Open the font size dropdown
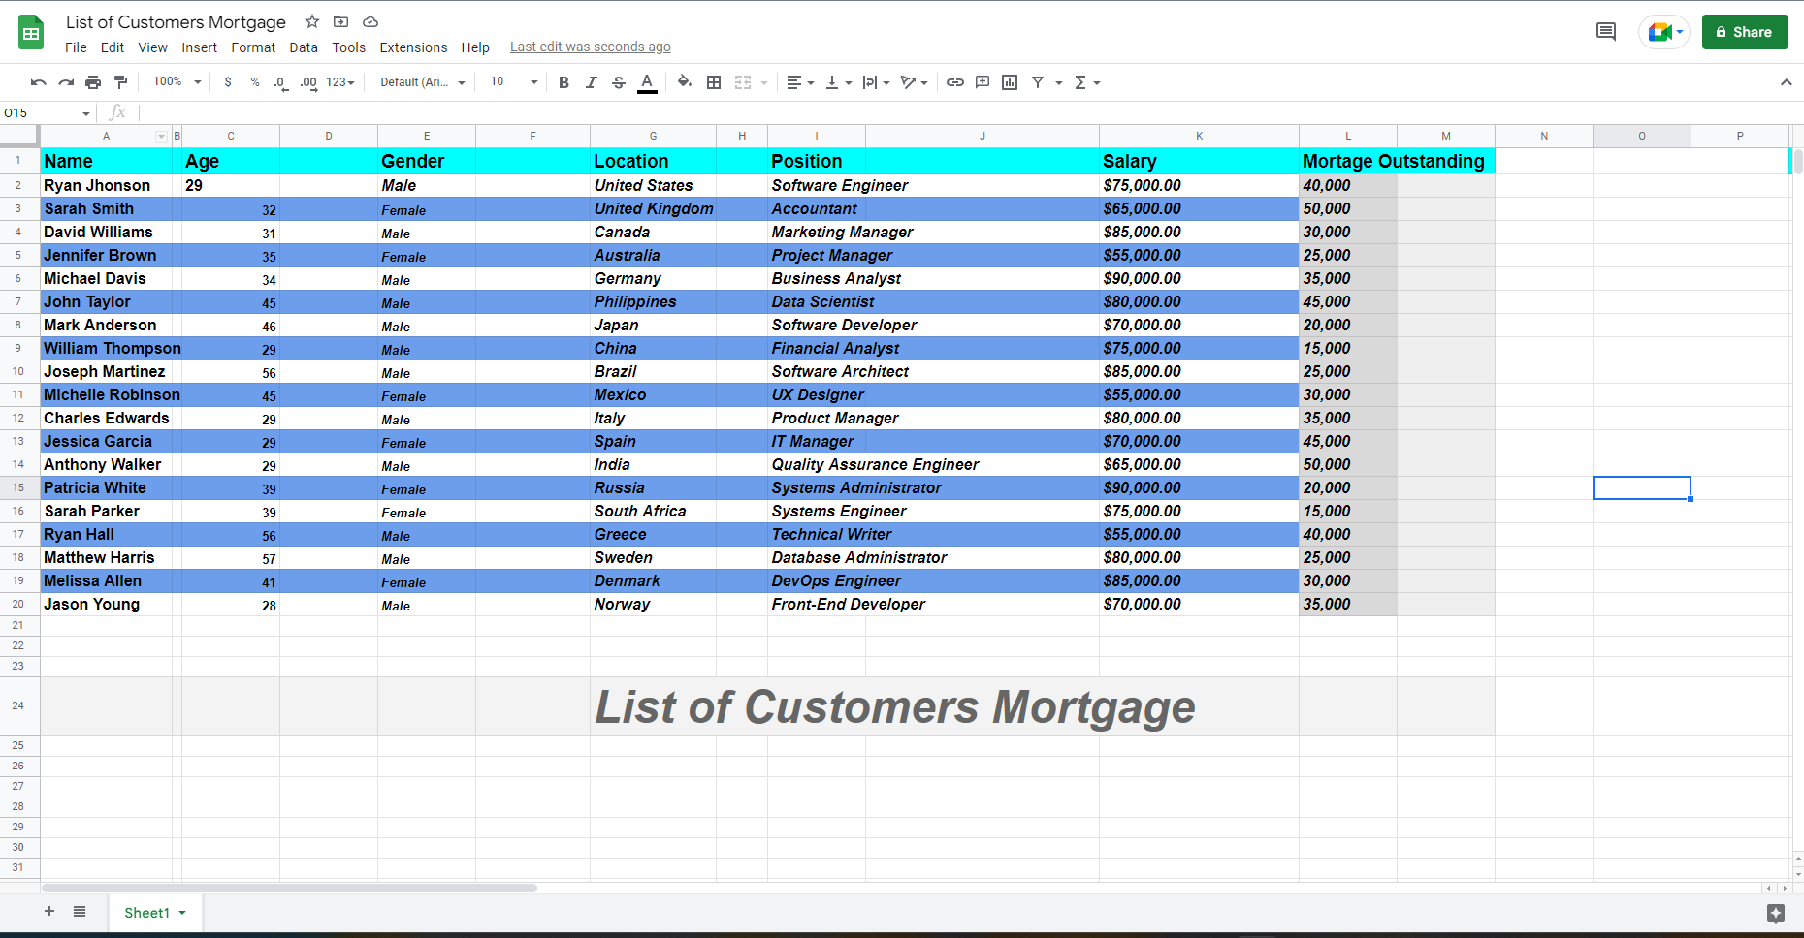 513,82
